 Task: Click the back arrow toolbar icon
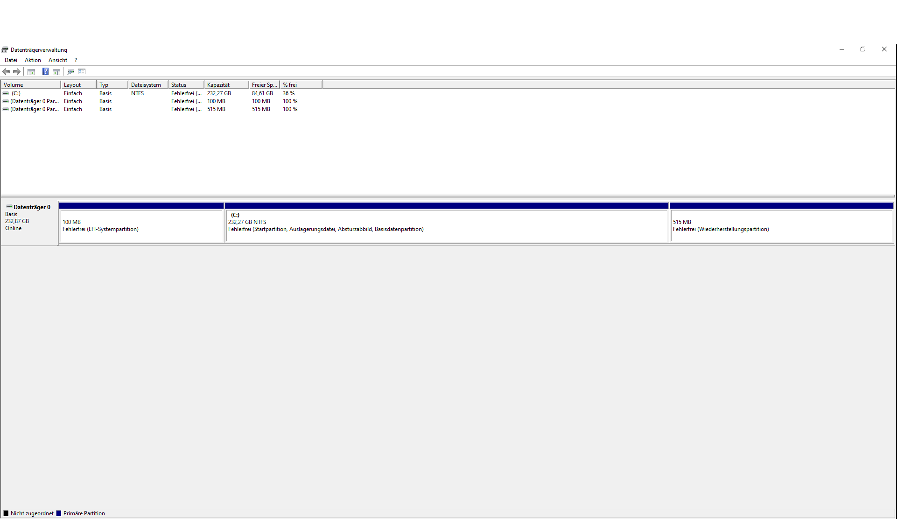(6, 71)
